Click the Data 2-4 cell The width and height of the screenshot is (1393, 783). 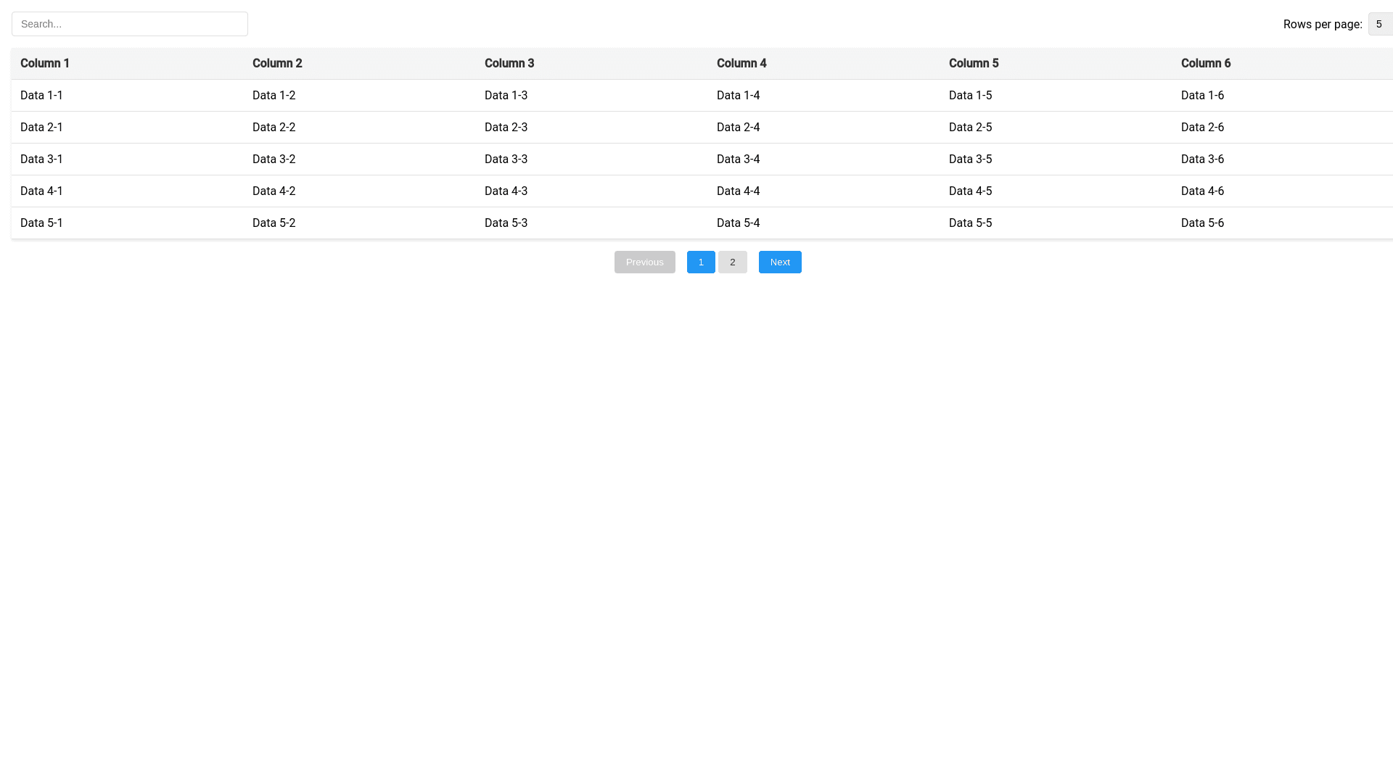click(738, 127)
